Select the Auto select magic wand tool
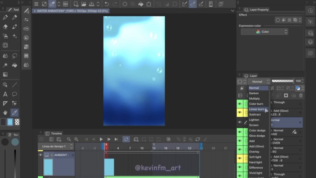 pyautogui.click(x=6, y=65)
